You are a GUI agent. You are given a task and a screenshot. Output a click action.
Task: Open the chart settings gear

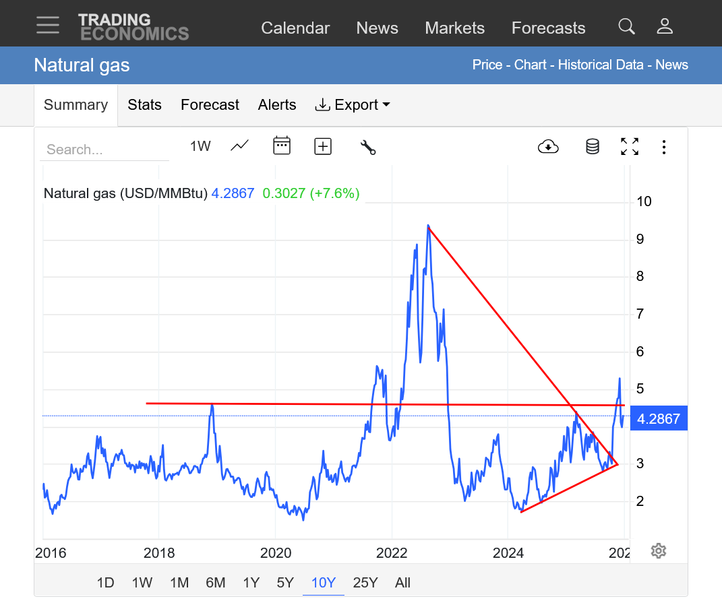point(658,550)
